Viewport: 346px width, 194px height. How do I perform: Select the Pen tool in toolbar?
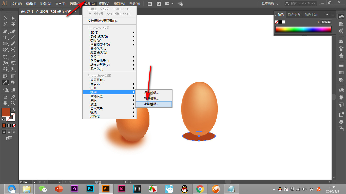pyautogui.click(x=5, y=31)
